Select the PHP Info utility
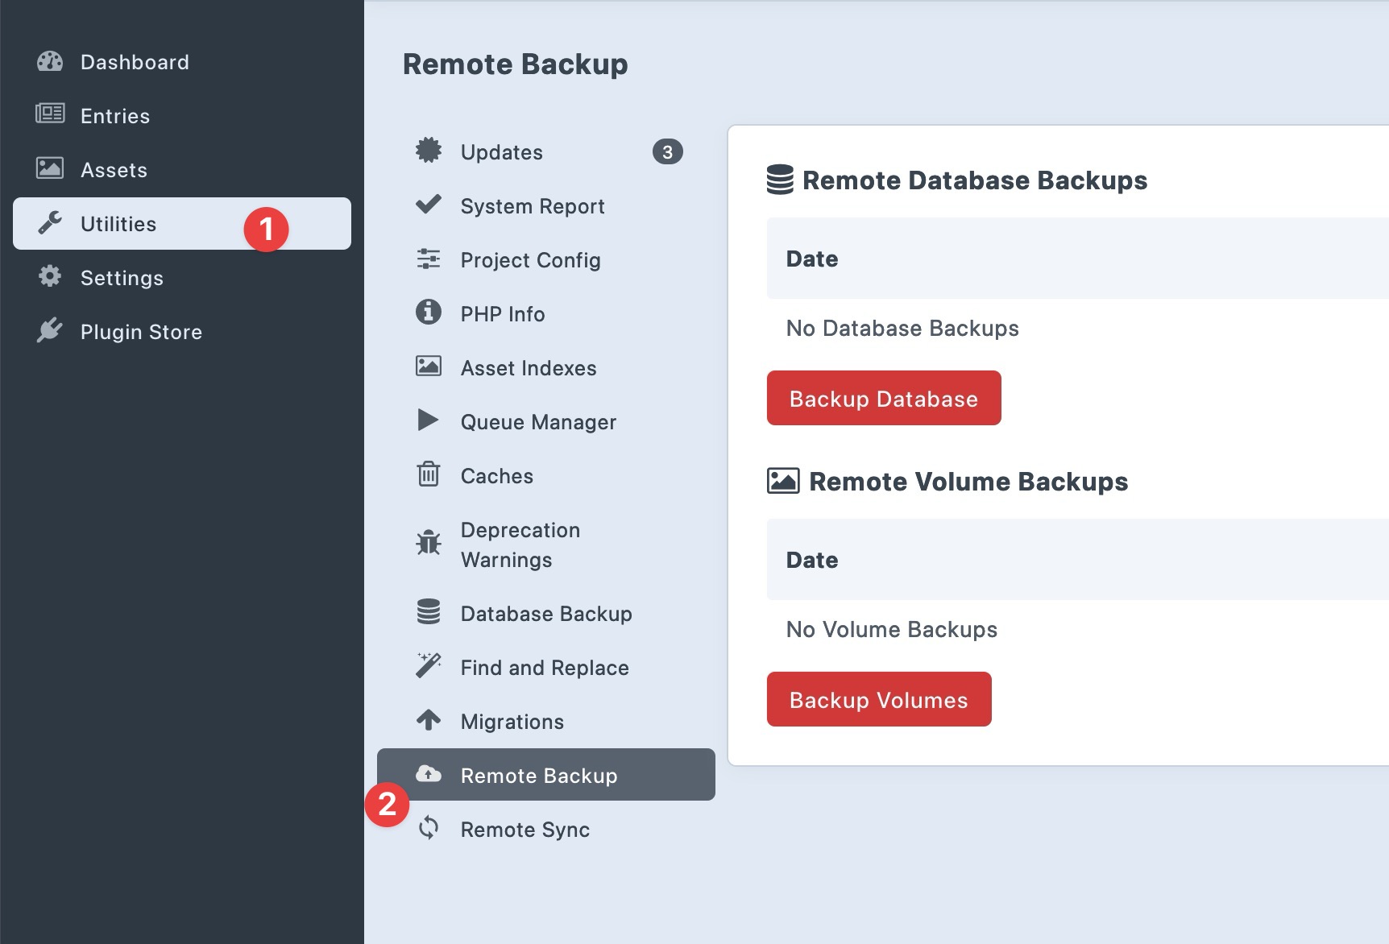The image size is (1389, 944). [x=501, y=313]
